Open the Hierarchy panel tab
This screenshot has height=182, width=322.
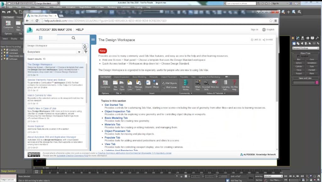(303, 38)
